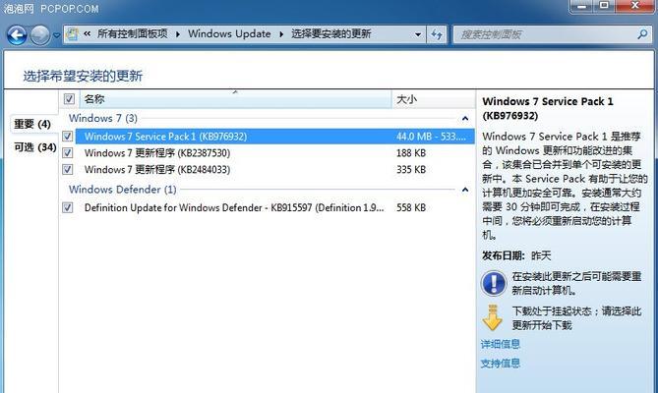
Task: Click the Windows 7 (3) group heading
Action: click(103, 118)
